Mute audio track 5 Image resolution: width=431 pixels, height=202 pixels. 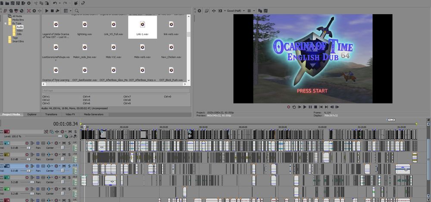pos(64,155)
